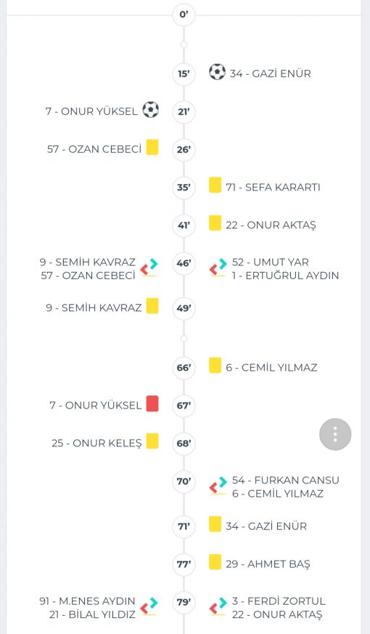Select the 15' timeline marker

(x=184, y=73)
